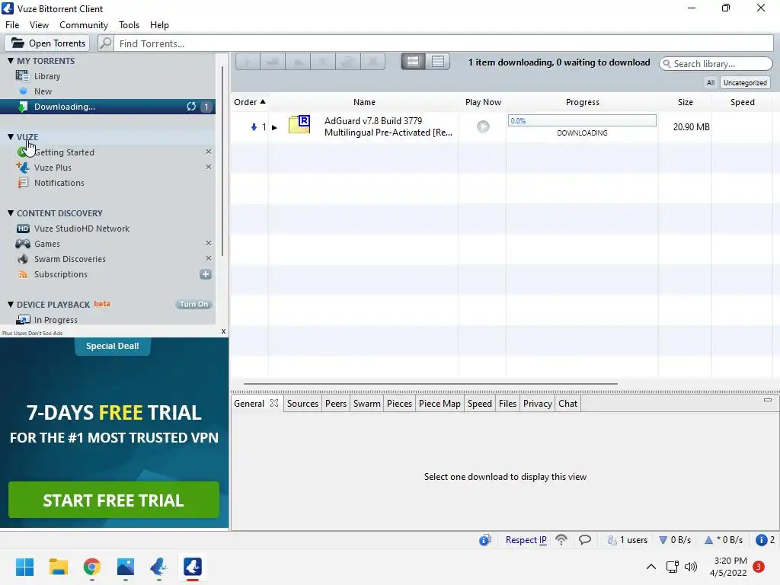Close the Vuze Plus sidebar entry
Image resolution: width=780 pixels, height=585 pixels.
point(209,167)
